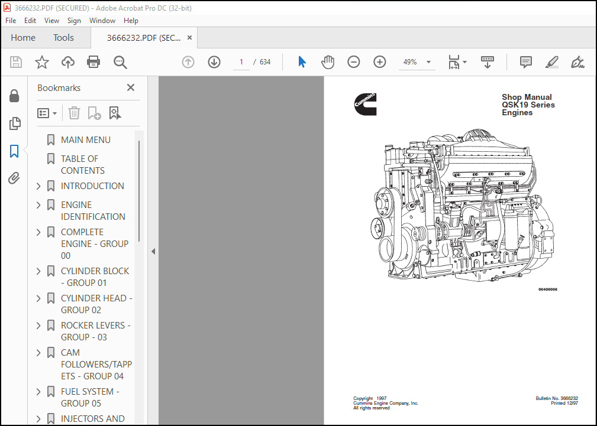Toggle the Bookmarks panel icon
The image size is (597, 426).
coord(14,151)
